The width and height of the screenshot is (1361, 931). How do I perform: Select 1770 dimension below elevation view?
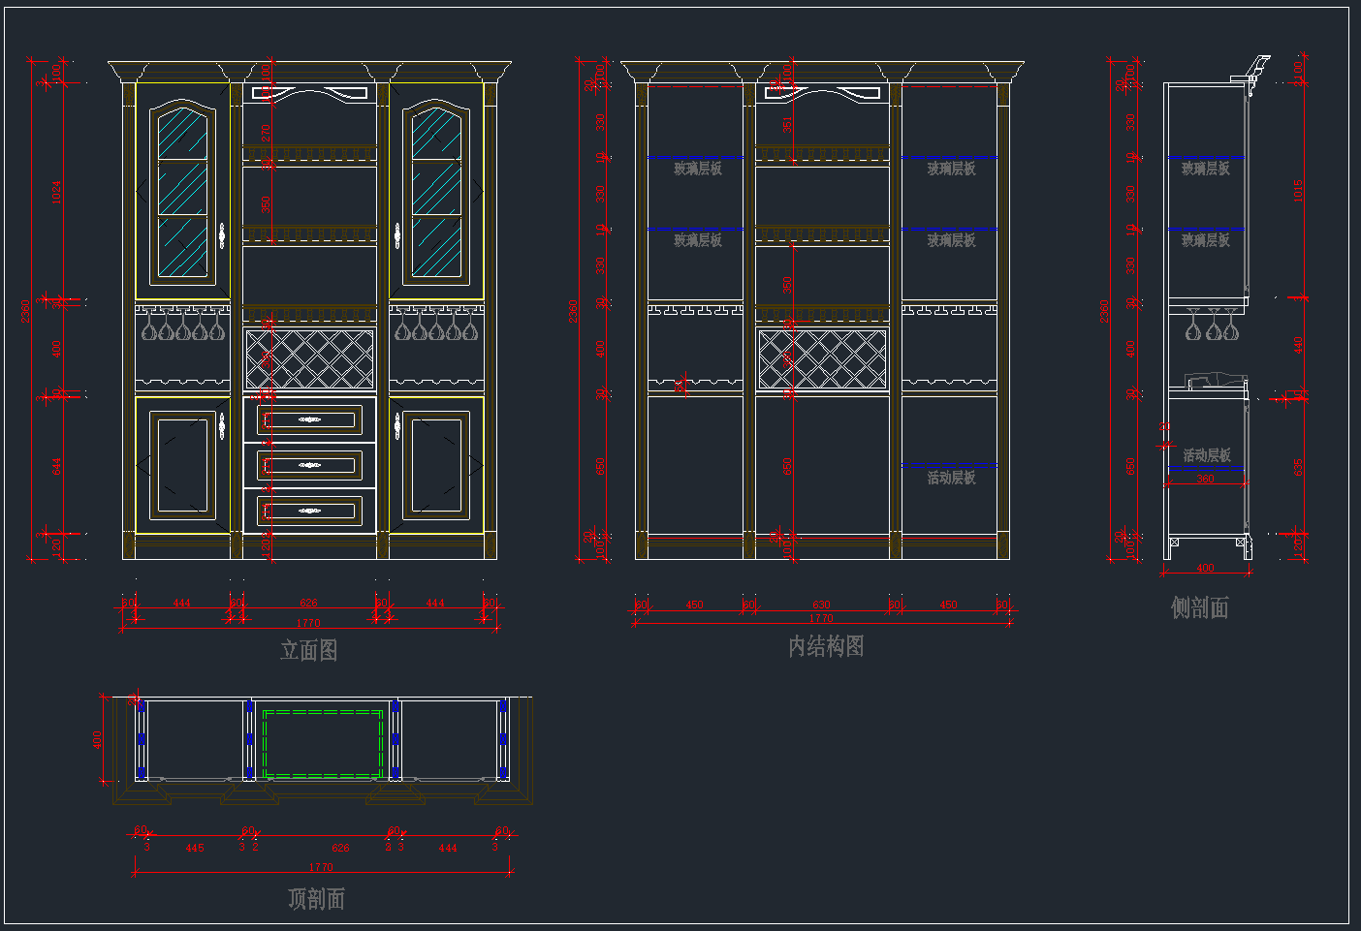[x=308, y=623]
